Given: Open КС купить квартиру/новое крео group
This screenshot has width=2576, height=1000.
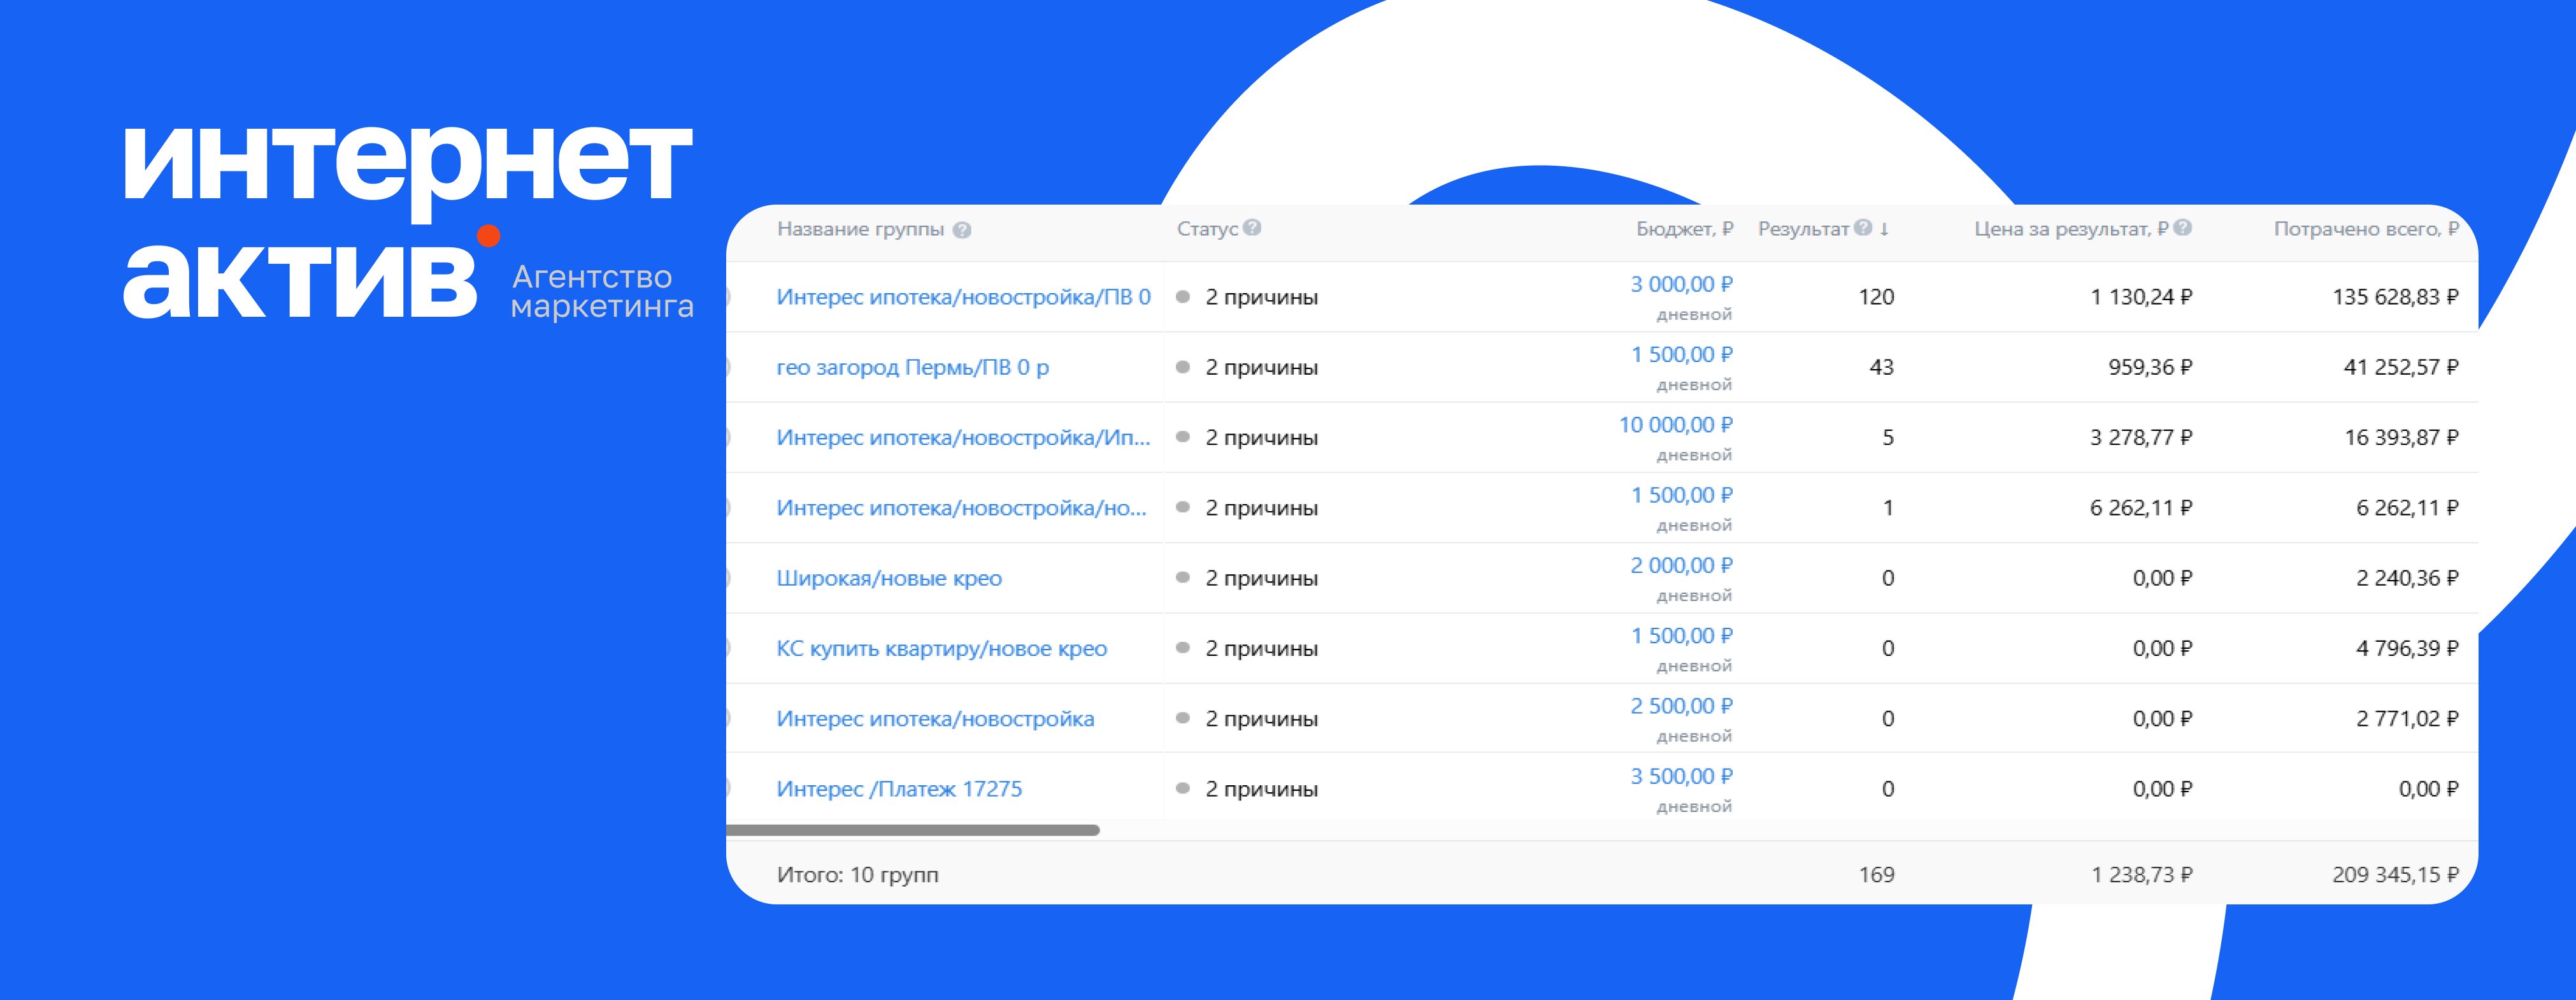Looking at the screenshot, I should [x=941, y=649].
